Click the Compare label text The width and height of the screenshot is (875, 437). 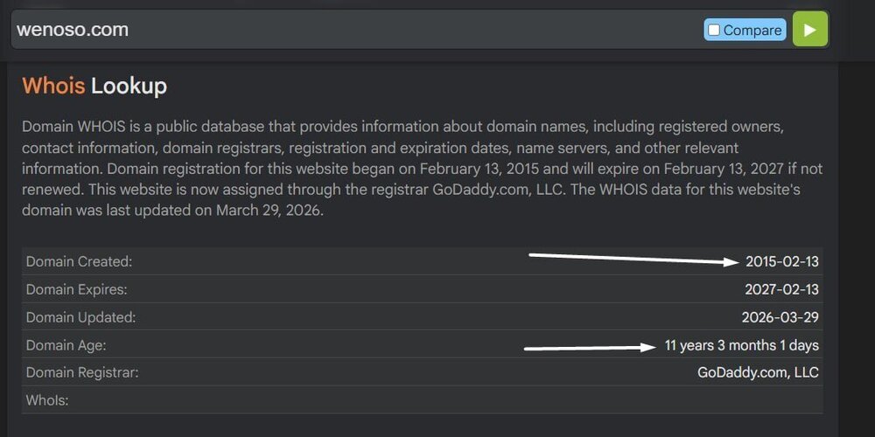tap(752, 30)
